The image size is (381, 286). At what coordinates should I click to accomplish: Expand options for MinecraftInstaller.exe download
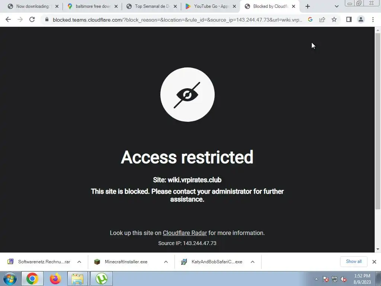pyautogui.click(x=166, y=262)
